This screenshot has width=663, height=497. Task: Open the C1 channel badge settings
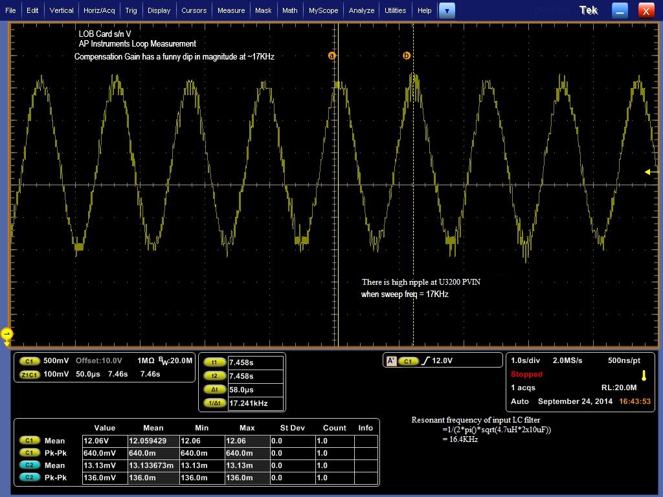coord(29,361)
